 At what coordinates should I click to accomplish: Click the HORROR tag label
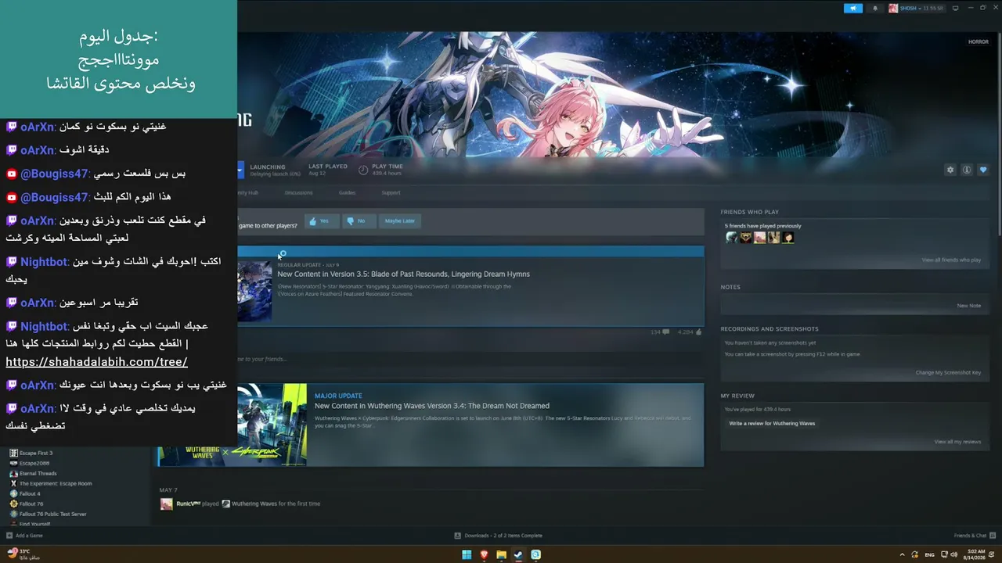979,41
